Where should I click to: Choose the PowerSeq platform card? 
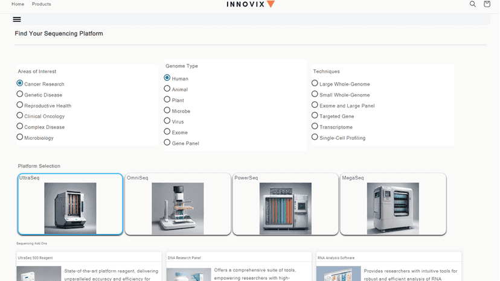tap(286, 204)
